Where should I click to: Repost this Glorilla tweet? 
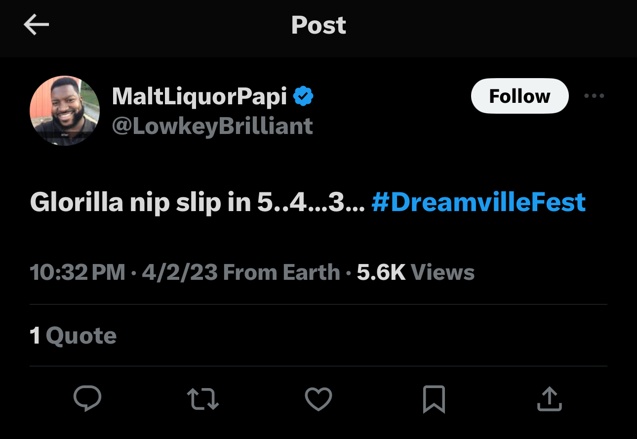pyautogui.click(x=202, y=399)
